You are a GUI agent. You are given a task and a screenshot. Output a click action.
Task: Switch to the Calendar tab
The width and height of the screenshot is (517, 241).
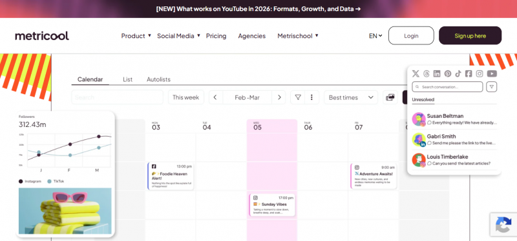(x=90, y=79)
